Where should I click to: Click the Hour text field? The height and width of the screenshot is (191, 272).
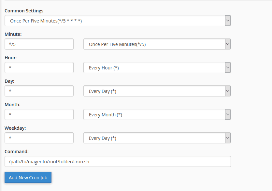click(x=39, y=67)
